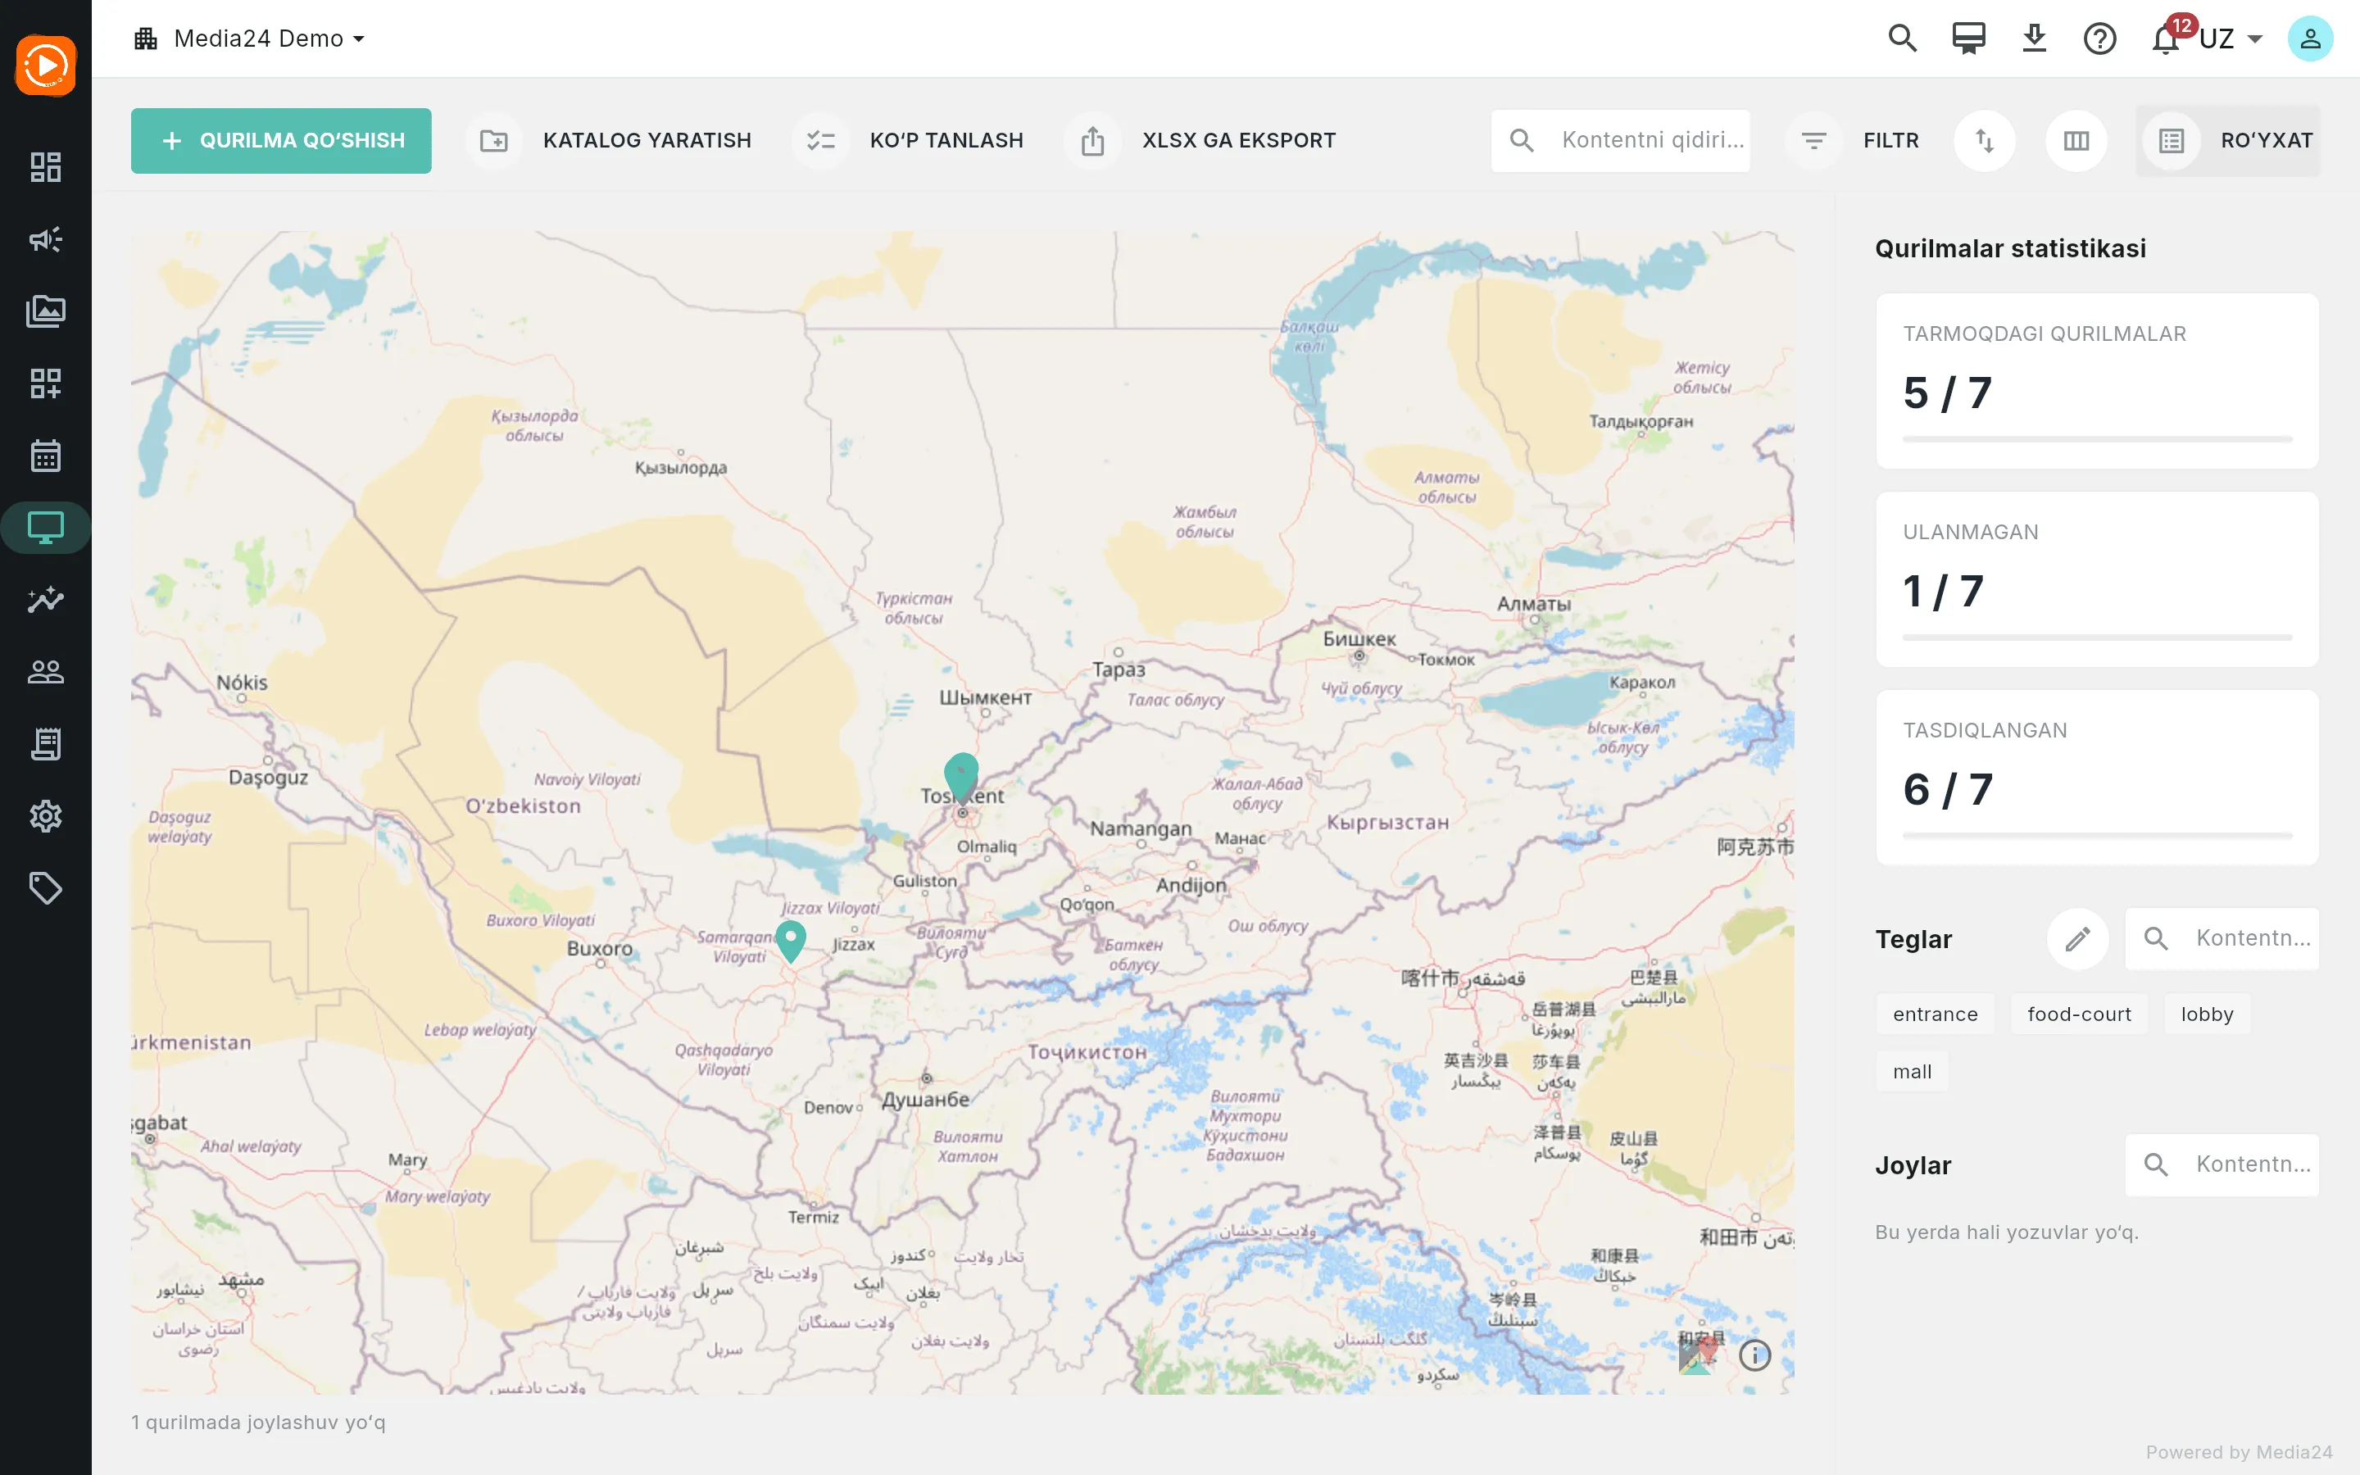2360x1475 pixels.
Task: Click the Media24 orange logo
Action: point(46,66)
